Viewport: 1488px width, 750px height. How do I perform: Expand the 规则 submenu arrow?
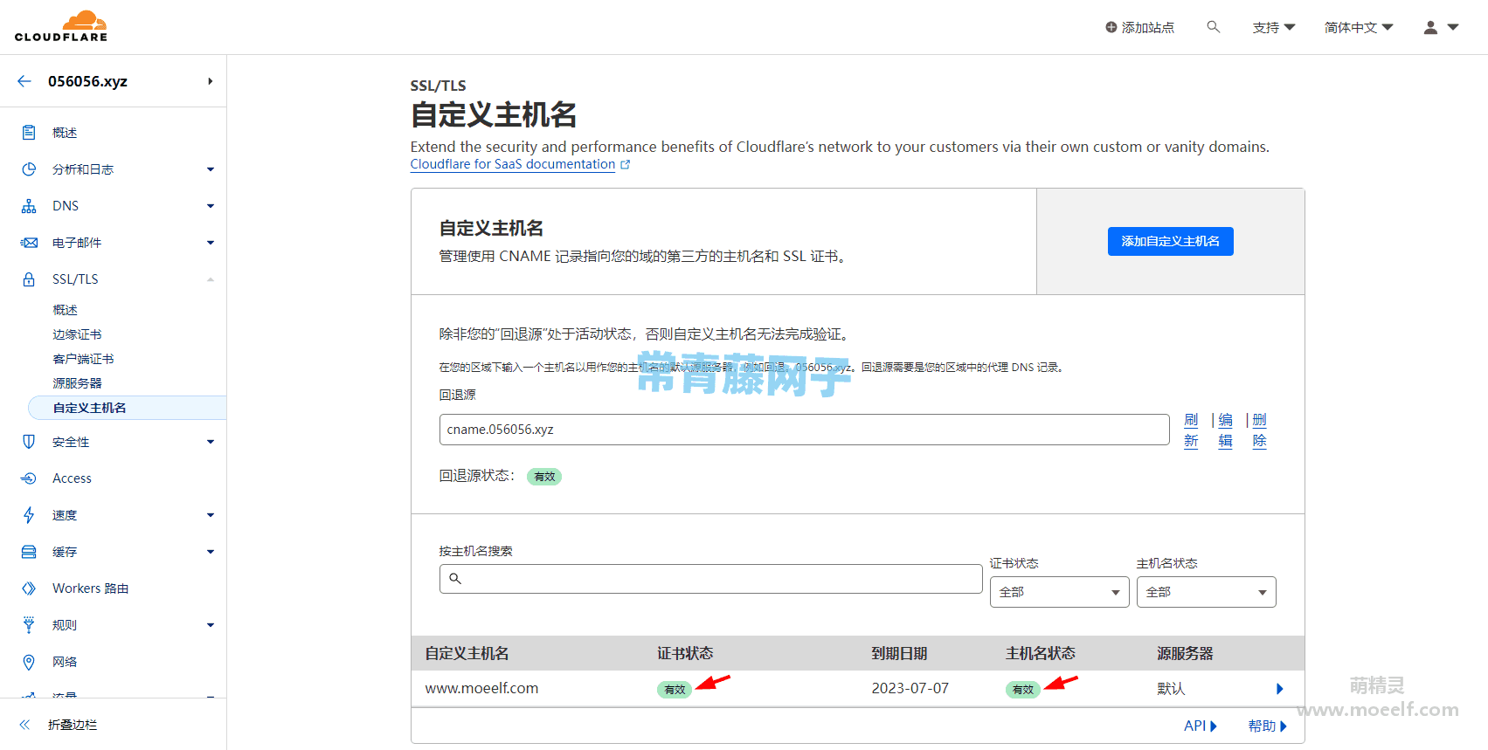(211, 625)
